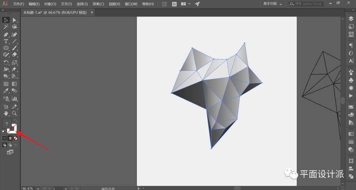Open the 文件(F) menu
The height and width of the screenshot is (190, 356).
pyautogui.click(x=18, y=4)
